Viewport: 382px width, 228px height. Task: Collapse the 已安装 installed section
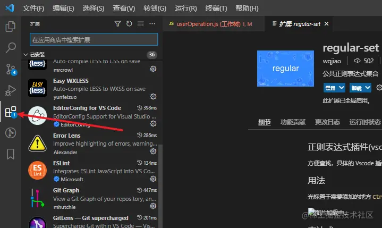26,55
